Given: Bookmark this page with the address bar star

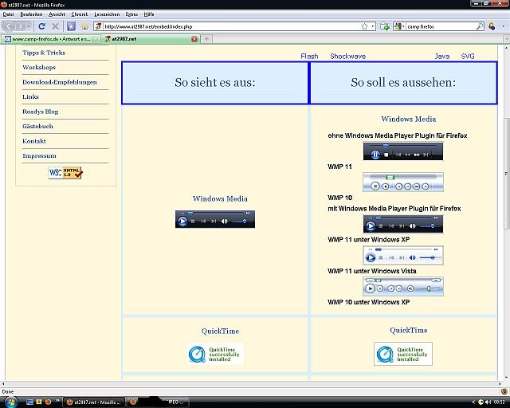Looking at the screenshot, I should 365,26.
